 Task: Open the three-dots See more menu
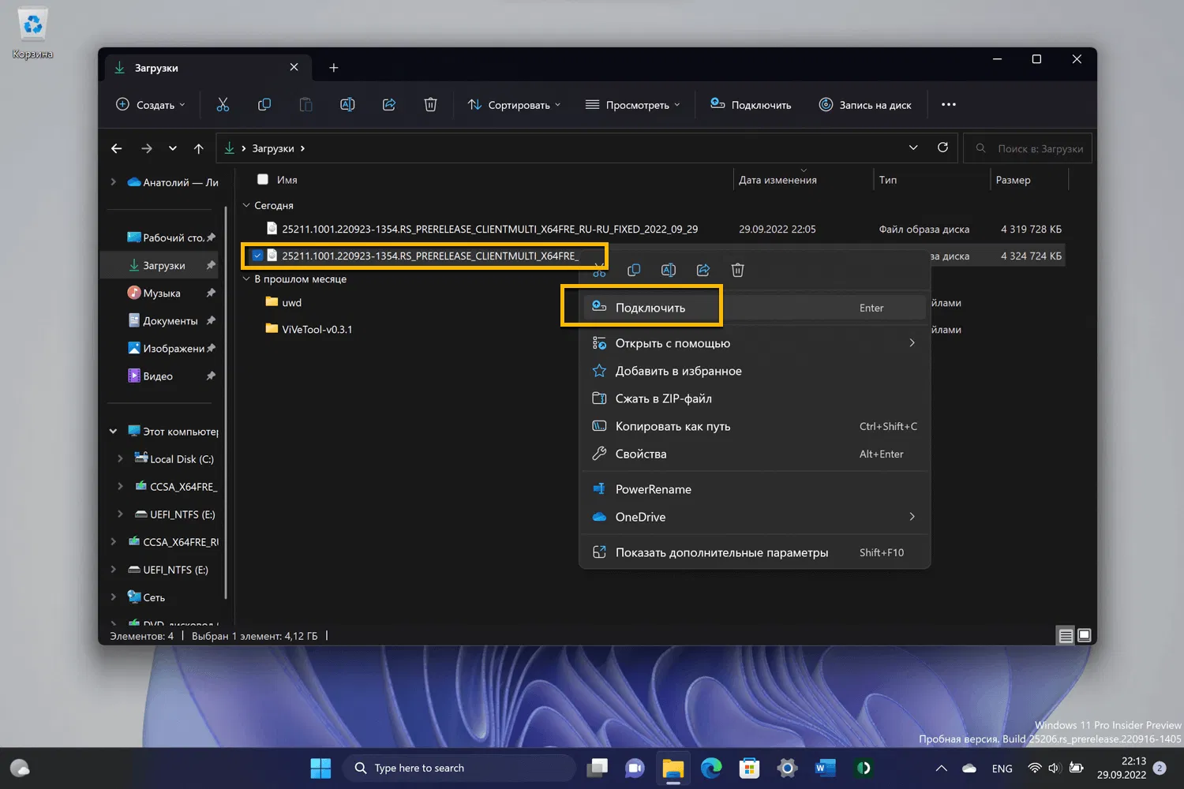(949, 105)
